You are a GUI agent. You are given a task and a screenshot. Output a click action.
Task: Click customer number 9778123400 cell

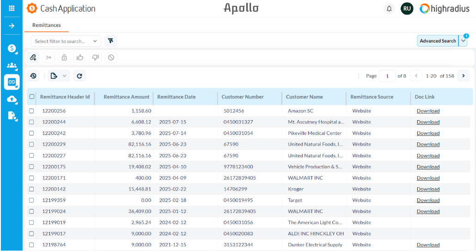(238, 166)
